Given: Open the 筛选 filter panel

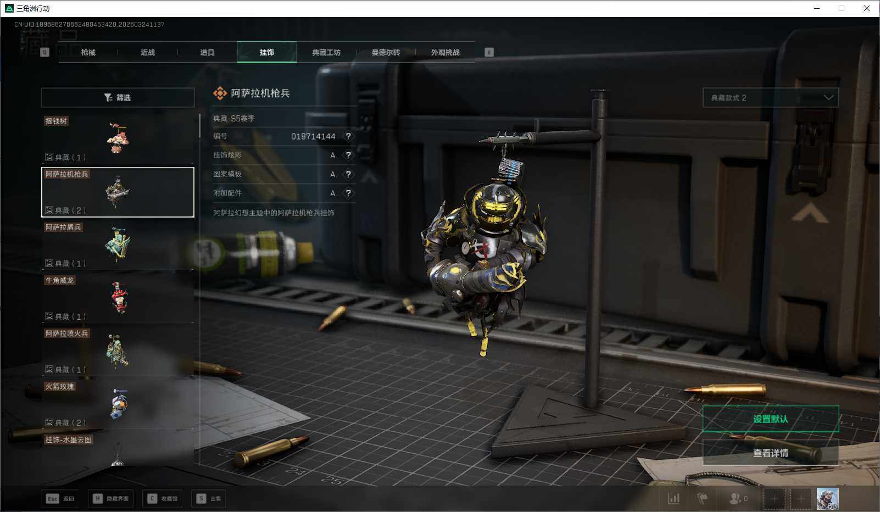Looking at the screenshot, I should 118,98.
